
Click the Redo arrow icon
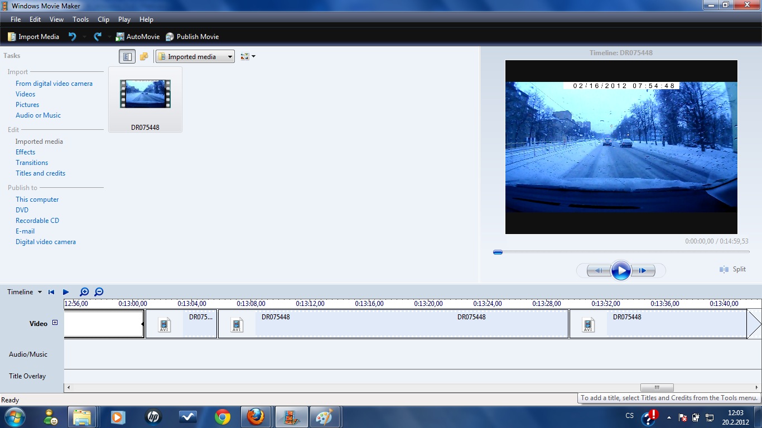coord(98,37)
